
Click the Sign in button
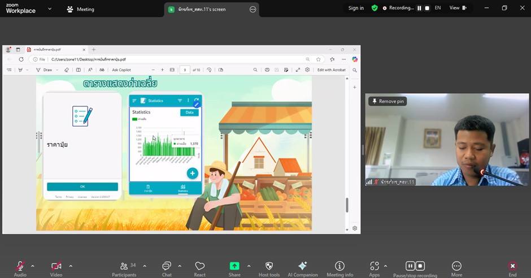356,8
